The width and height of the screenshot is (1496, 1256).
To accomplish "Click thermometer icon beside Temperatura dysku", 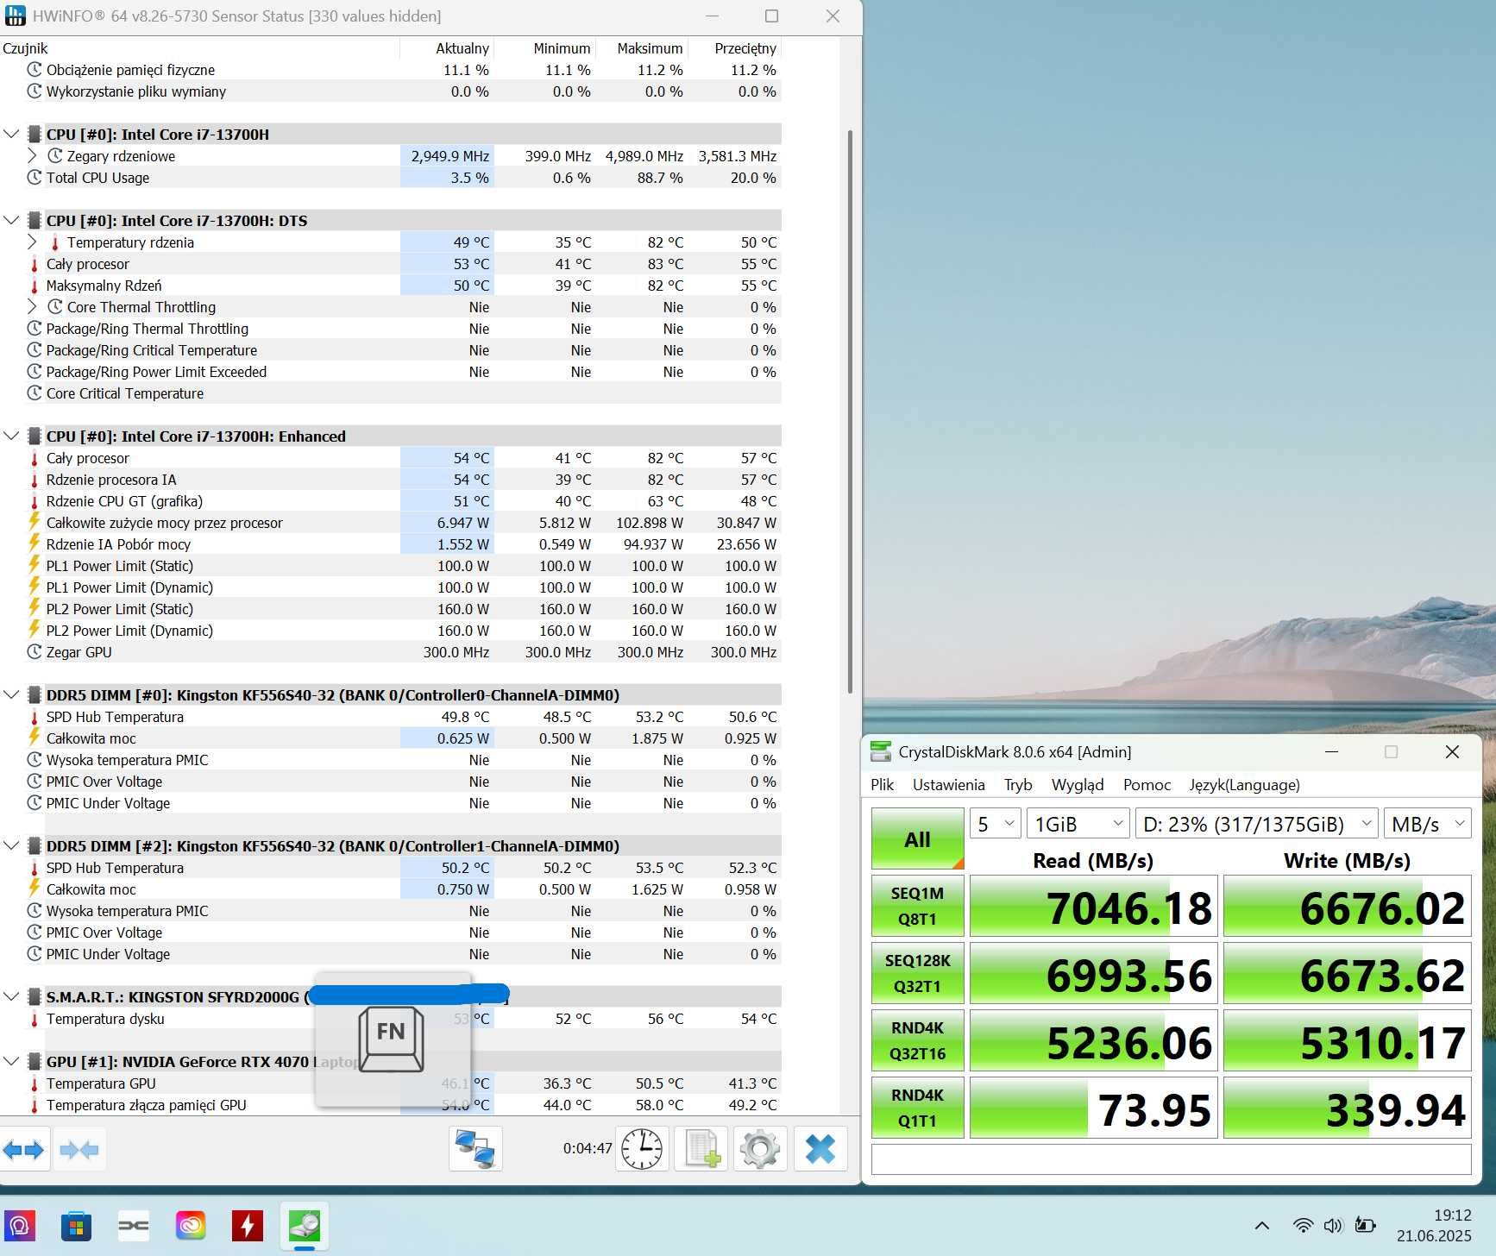I will 35,1019.
